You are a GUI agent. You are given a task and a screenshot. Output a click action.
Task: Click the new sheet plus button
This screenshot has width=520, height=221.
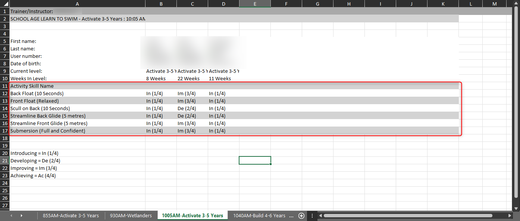301,216
